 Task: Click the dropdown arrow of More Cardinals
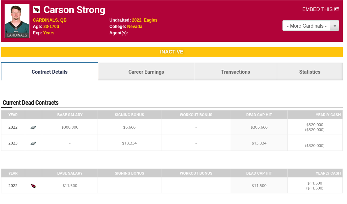pos(335,26)
